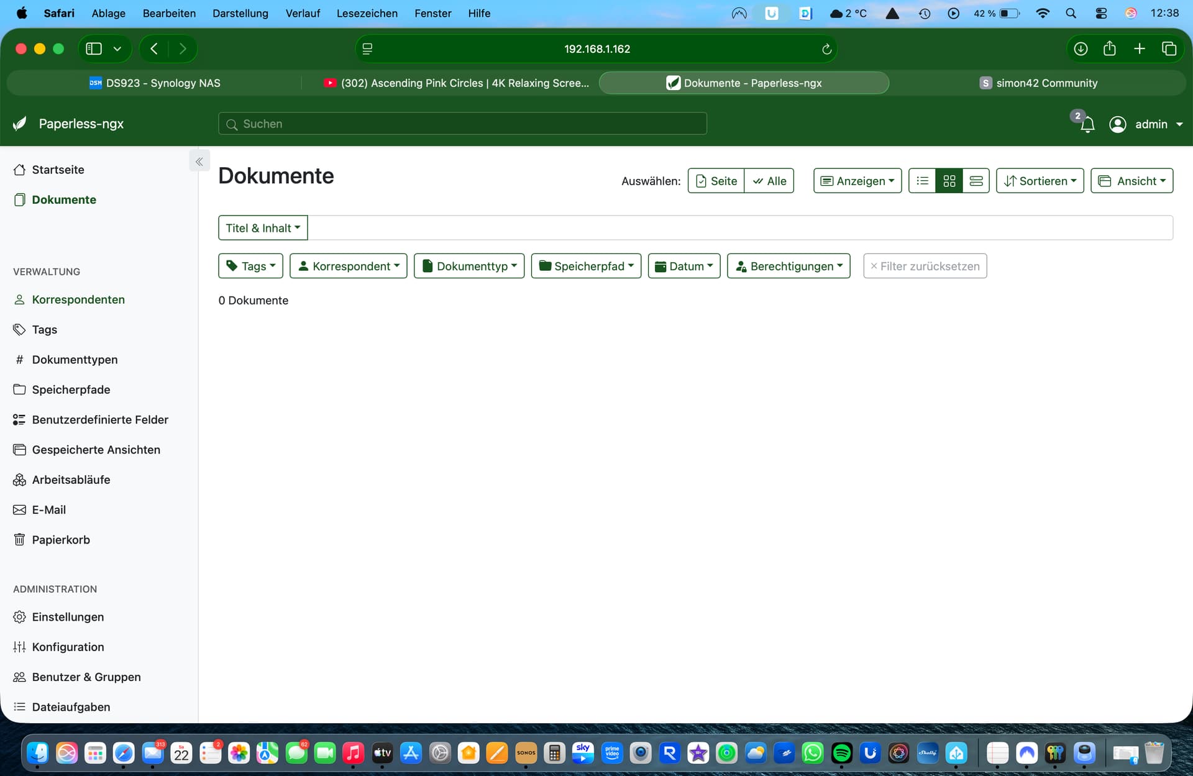Open the Sortieren dropdown
The height and width of the screenshot is (776, 1193).
(x=1040, y=181)
